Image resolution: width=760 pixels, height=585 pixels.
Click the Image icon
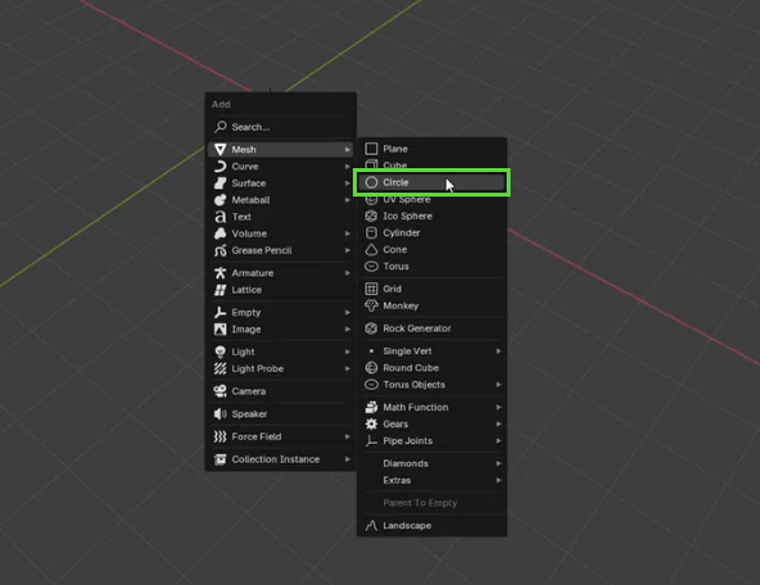tap(220, 329)
